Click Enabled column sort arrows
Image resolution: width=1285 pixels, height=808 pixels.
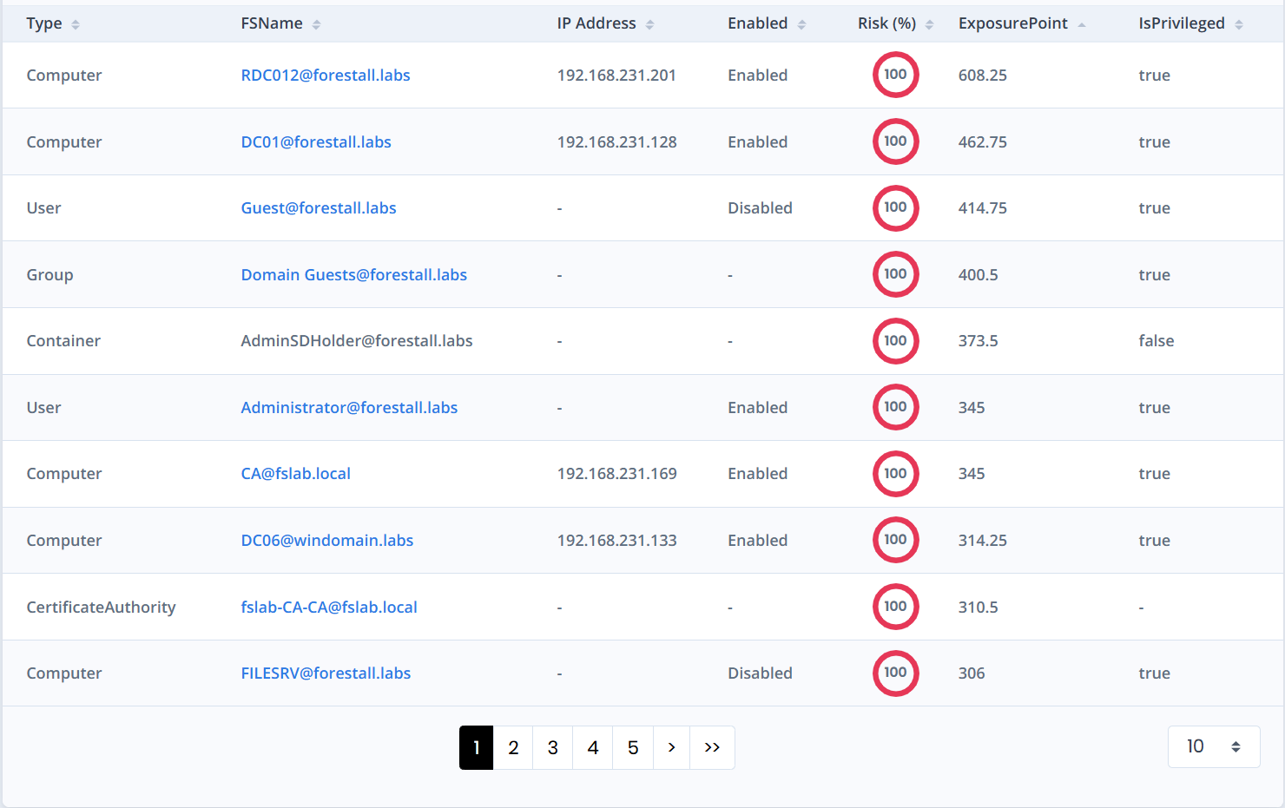coord(801,24)
